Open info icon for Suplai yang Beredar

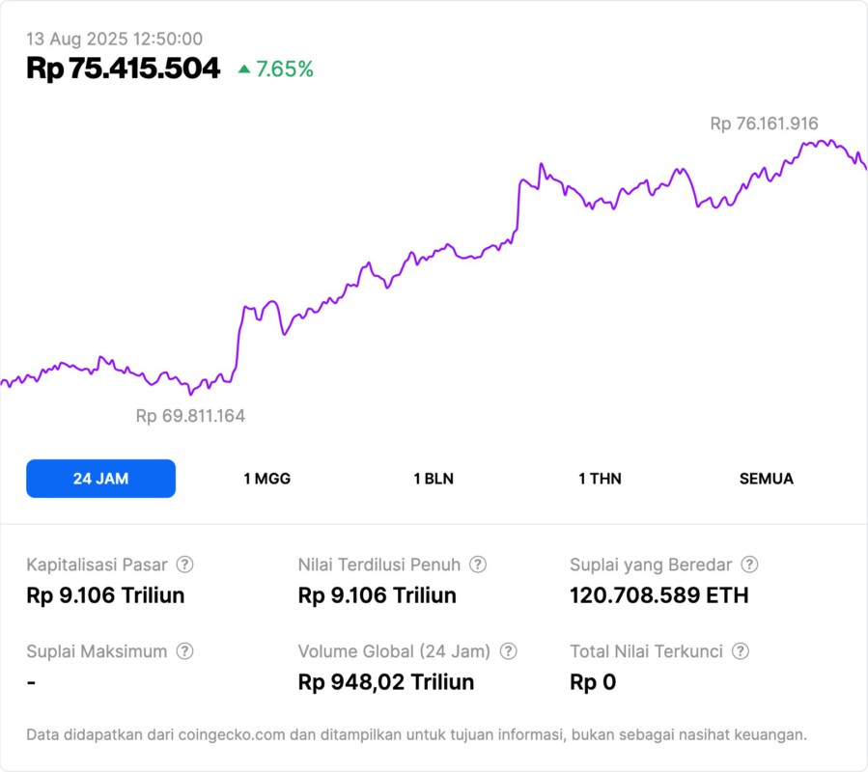tap(749, 565)
